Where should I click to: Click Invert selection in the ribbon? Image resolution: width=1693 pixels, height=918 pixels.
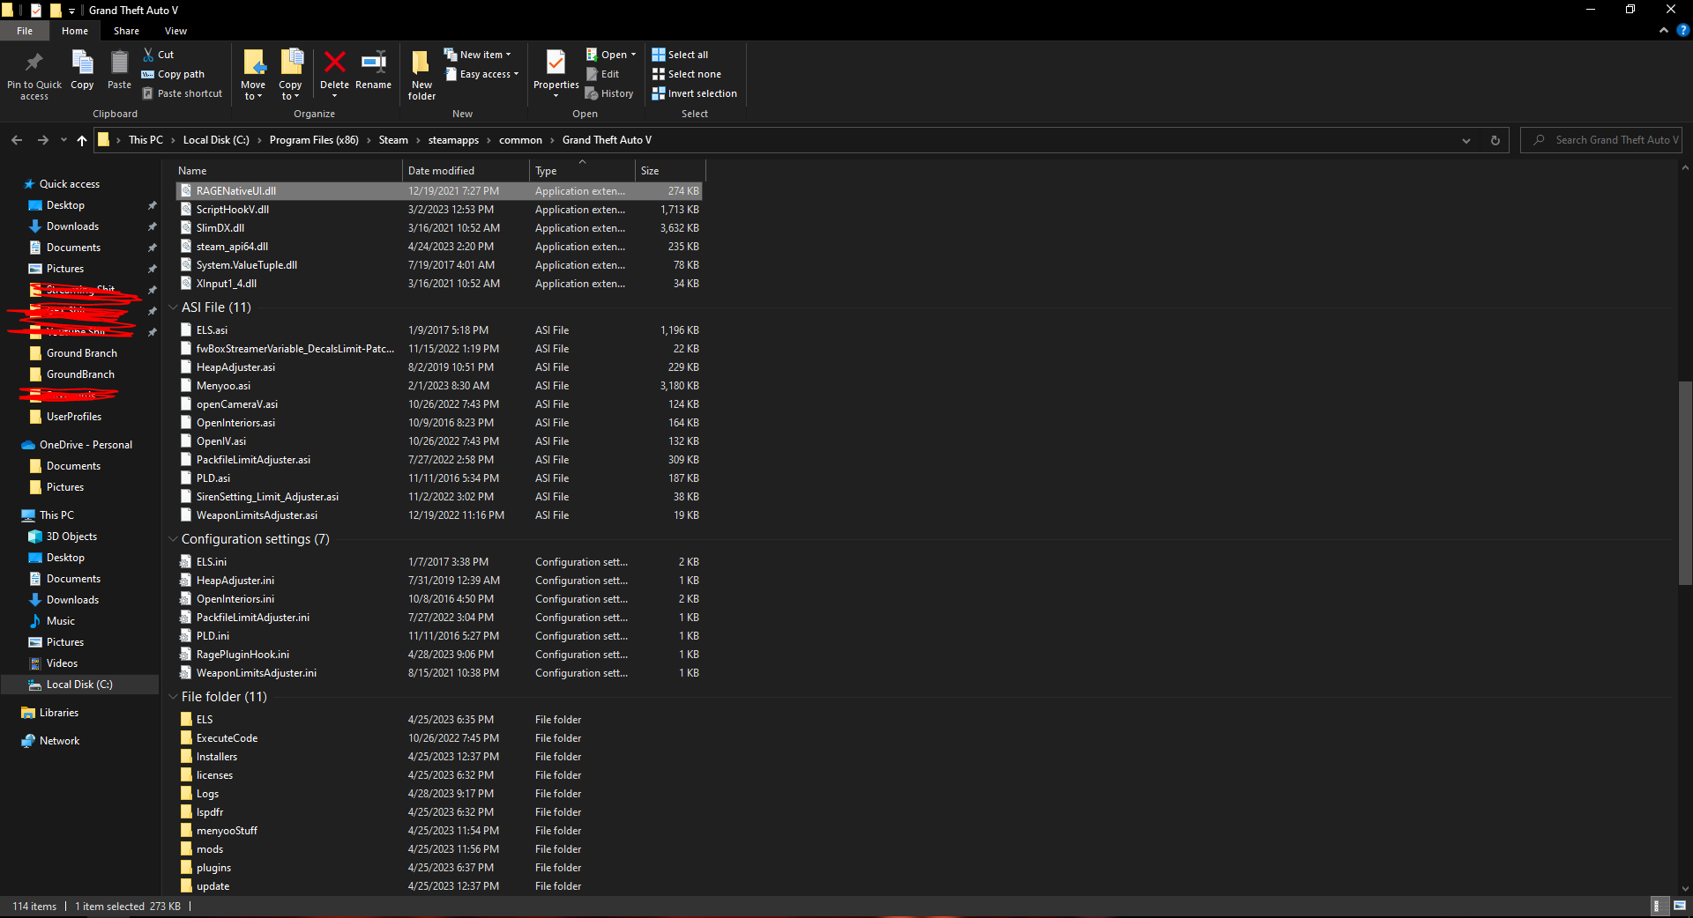coord(695,93)
